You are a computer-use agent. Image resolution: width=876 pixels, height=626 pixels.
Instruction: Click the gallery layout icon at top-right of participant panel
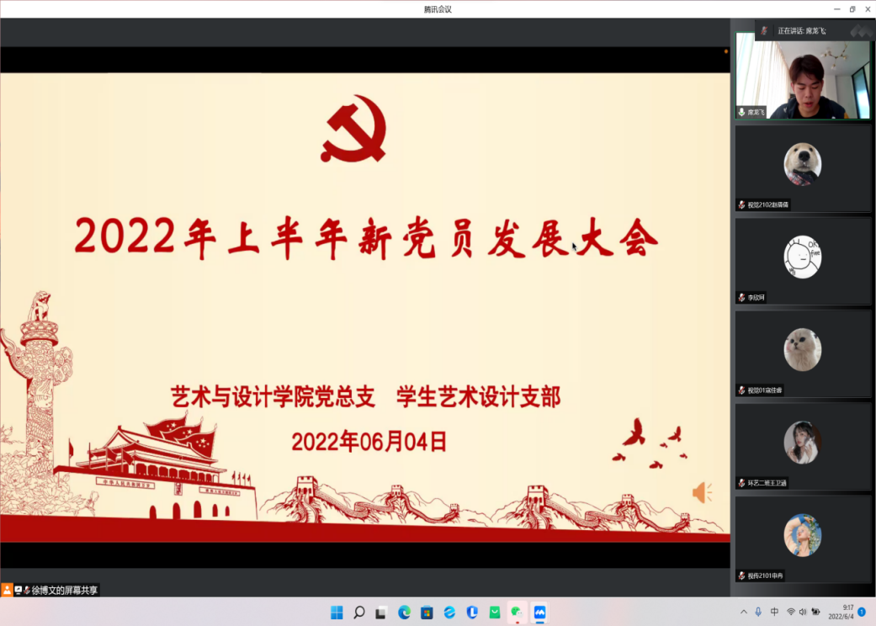(x=861, y=30)
